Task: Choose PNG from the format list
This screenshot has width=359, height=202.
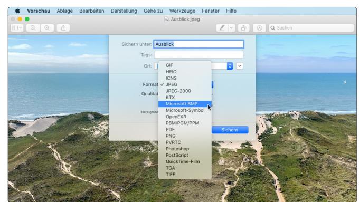Action: [185, 136]
